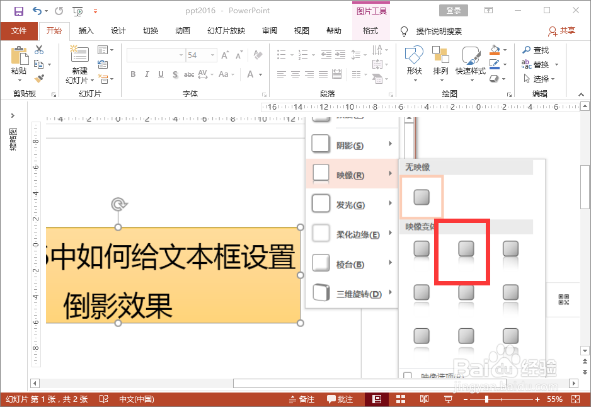Switch to reading view
The width and height of the screenshot is (591, 407).
click(424, 399)
